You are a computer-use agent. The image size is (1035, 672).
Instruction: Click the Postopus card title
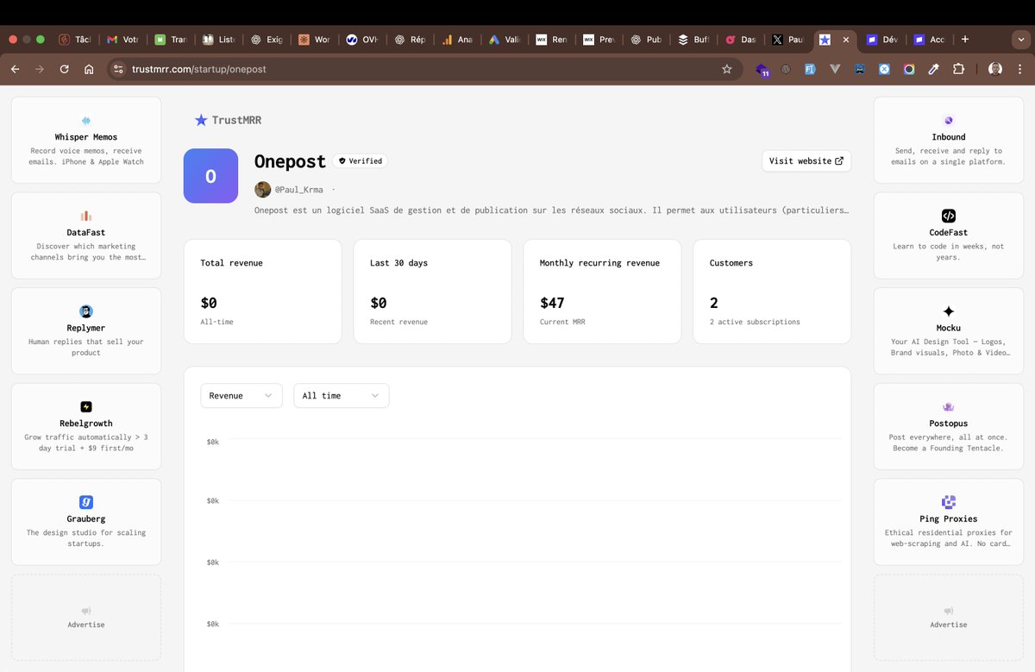pos(949,424)
